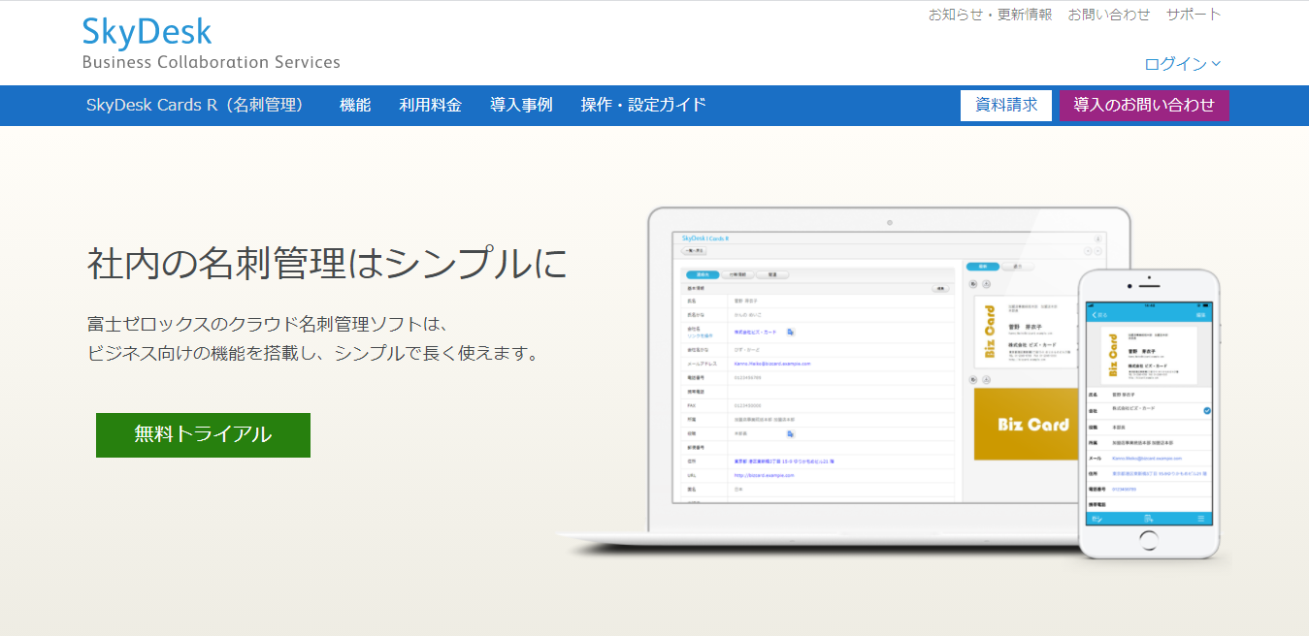
Task: Open the hamburger menu on the phone's bottom bar
Action: pyautogui.click(x=1202, y=520)
